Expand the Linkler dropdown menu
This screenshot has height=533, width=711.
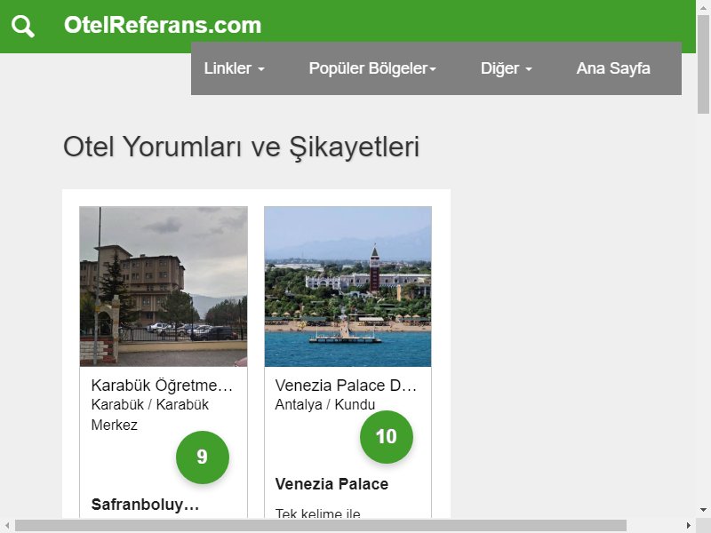234,68
